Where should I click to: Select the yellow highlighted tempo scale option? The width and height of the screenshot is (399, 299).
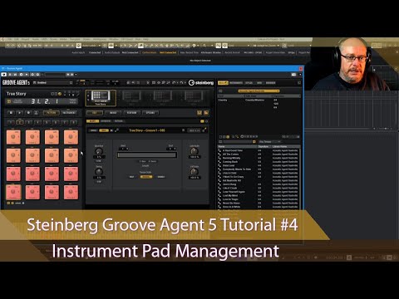tap(146, 177)
